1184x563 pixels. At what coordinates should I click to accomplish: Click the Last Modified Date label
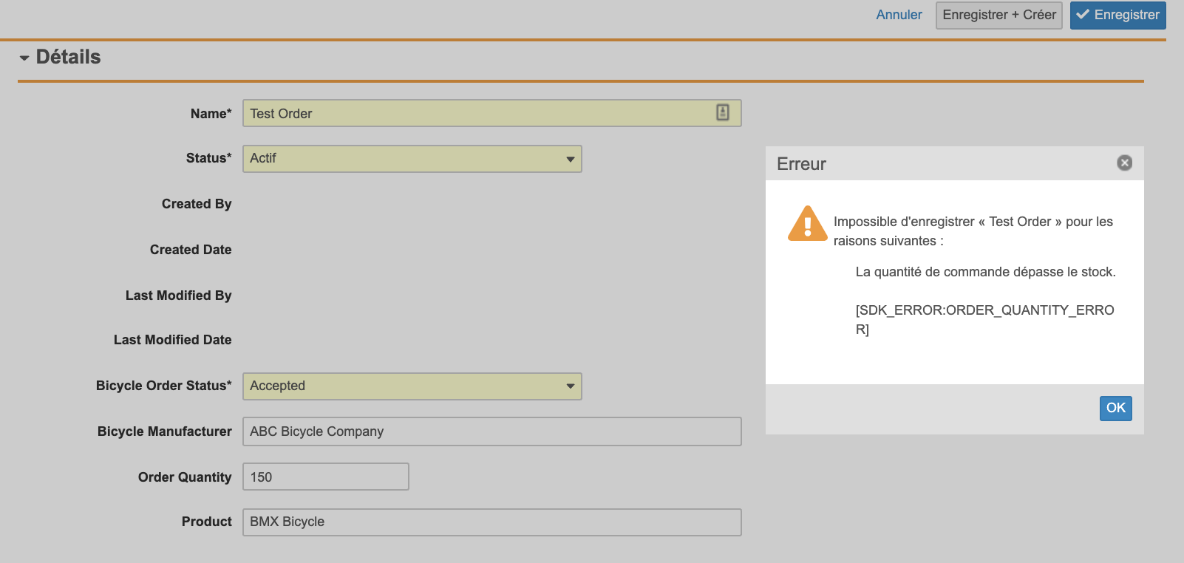point(173,340)
